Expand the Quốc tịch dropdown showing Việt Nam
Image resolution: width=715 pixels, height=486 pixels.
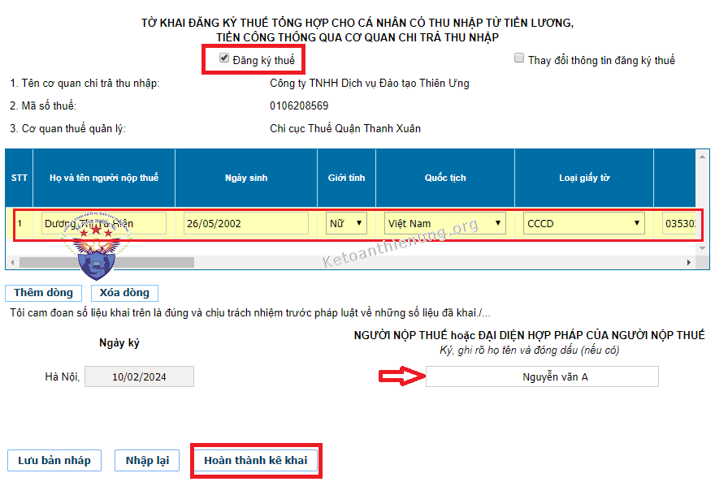click(444, 223)
